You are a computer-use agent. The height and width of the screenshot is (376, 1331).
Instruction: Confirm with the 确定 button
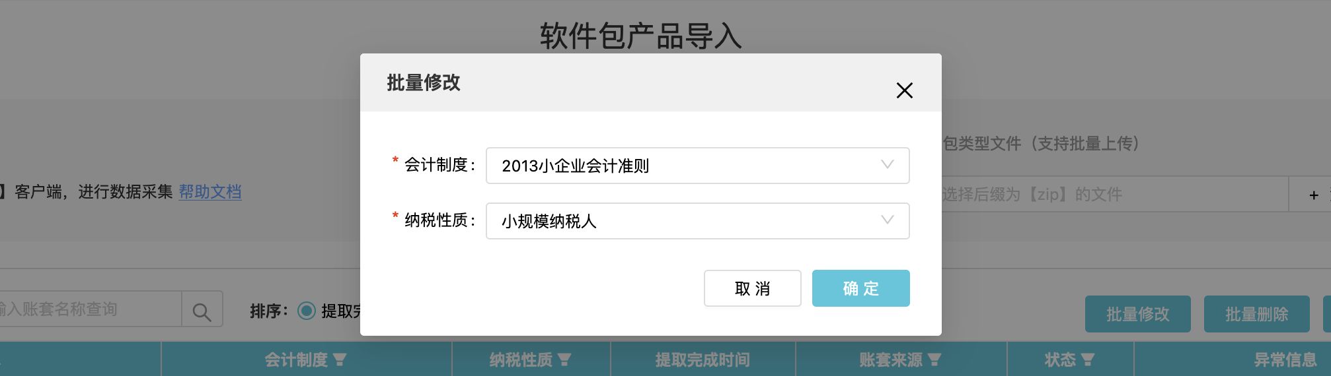860,288
